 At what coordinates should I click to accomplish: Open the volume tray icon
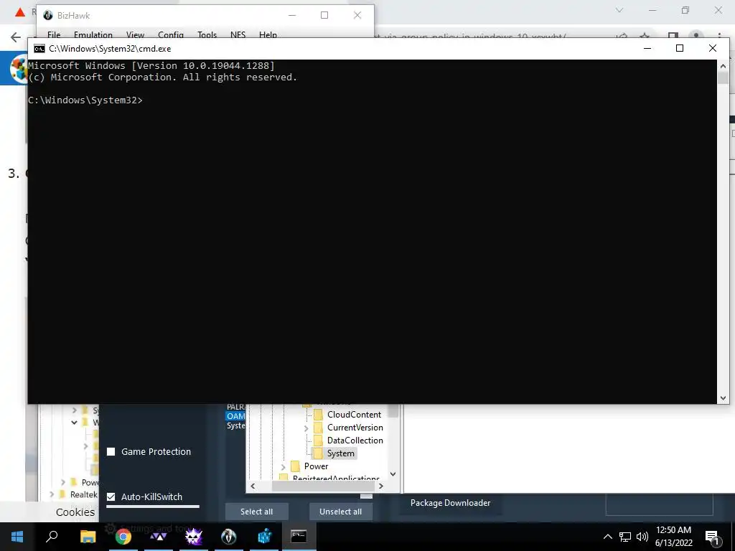pos(642,537)
